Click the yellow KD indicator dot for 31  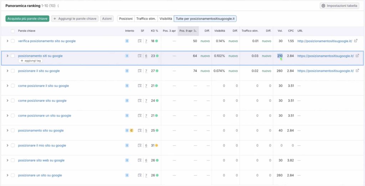pos(156,145)
